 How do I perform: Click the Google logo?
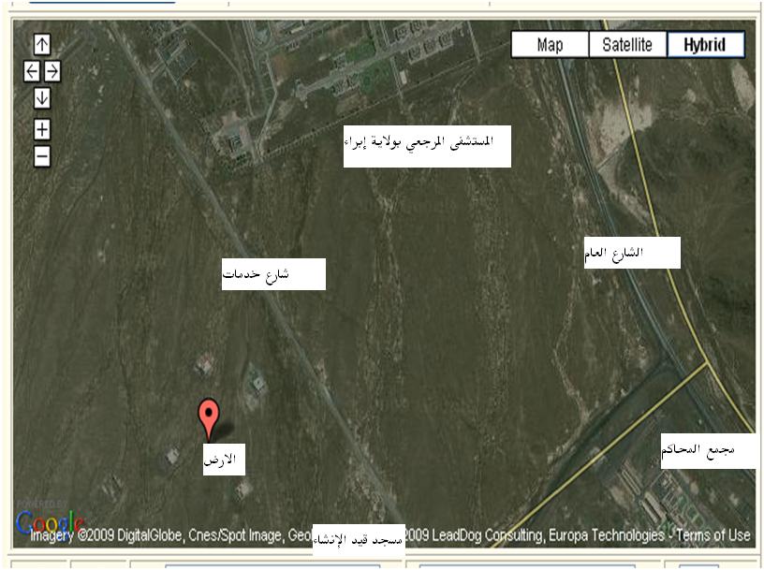pos(50,523)
